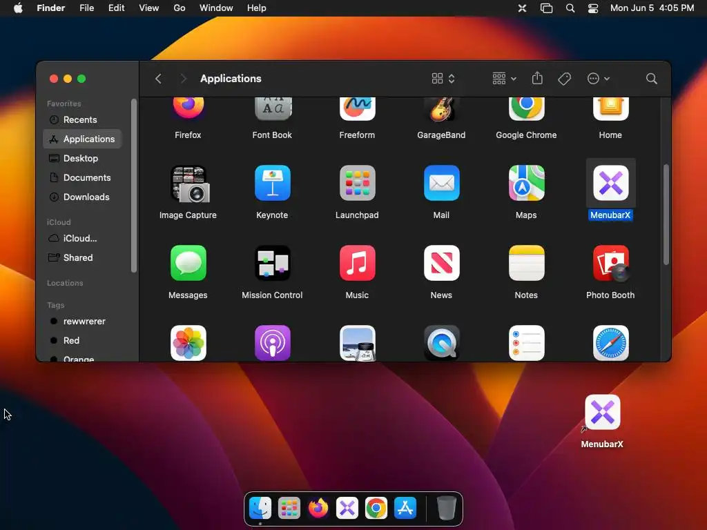The image size is (707, 530).
Task: Open the Edit menu
Action: (116, 8)
